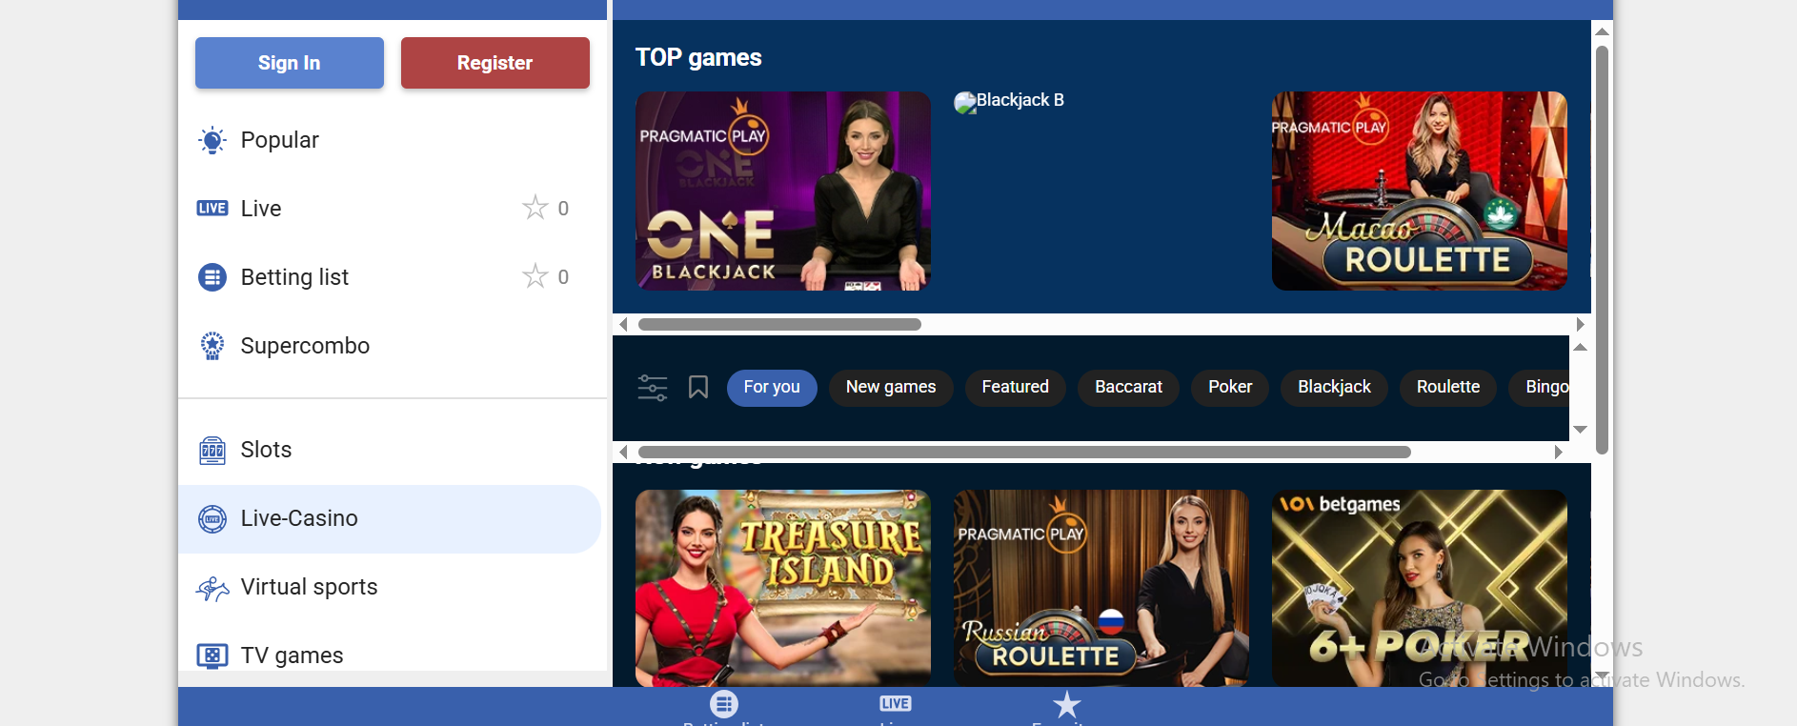Screen dimensions: 1797x726
Task: Click the Blackjack B game link
Action: coord(1020,100)
